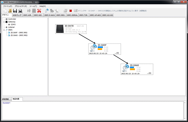The width and height of the screenshot is (188, 122).
Task: Click timestamp 2015/03/25 15:43:29 in ID:0A9F node
Action: (98, 53)
